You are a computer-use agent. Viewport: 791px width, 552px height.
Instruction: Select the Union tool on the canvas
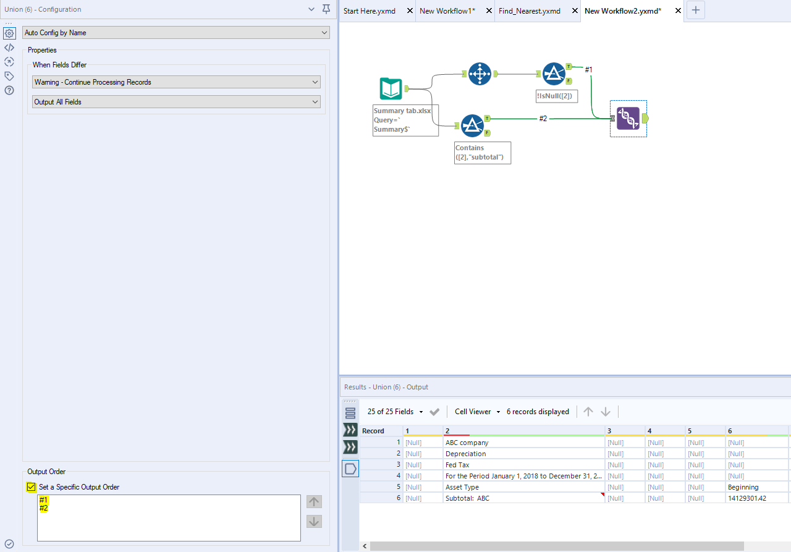click(628, 118)
